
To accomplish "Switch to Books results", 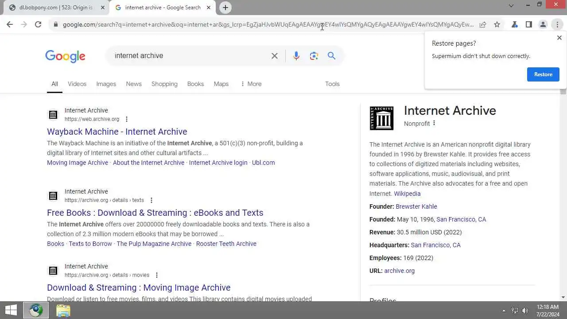I will (195, 84).
